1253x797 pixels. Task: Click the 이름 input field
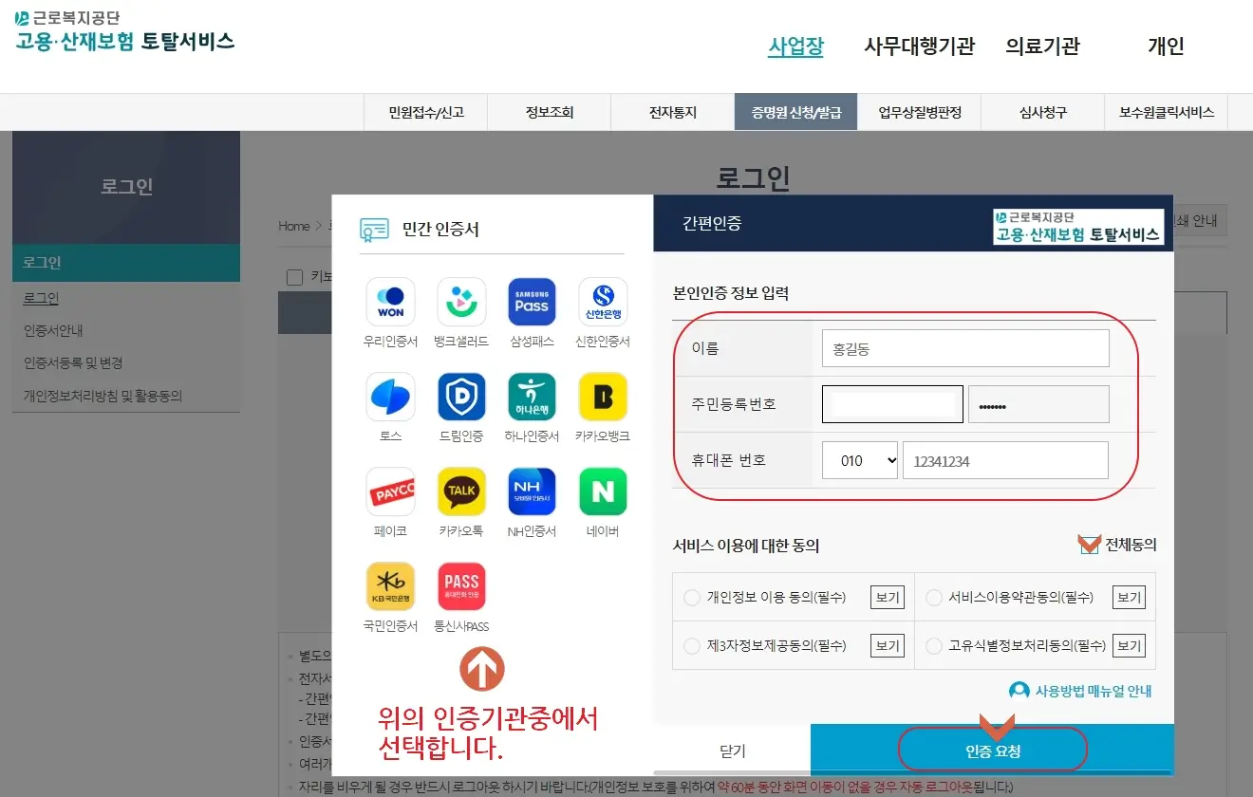pos(965,348)
